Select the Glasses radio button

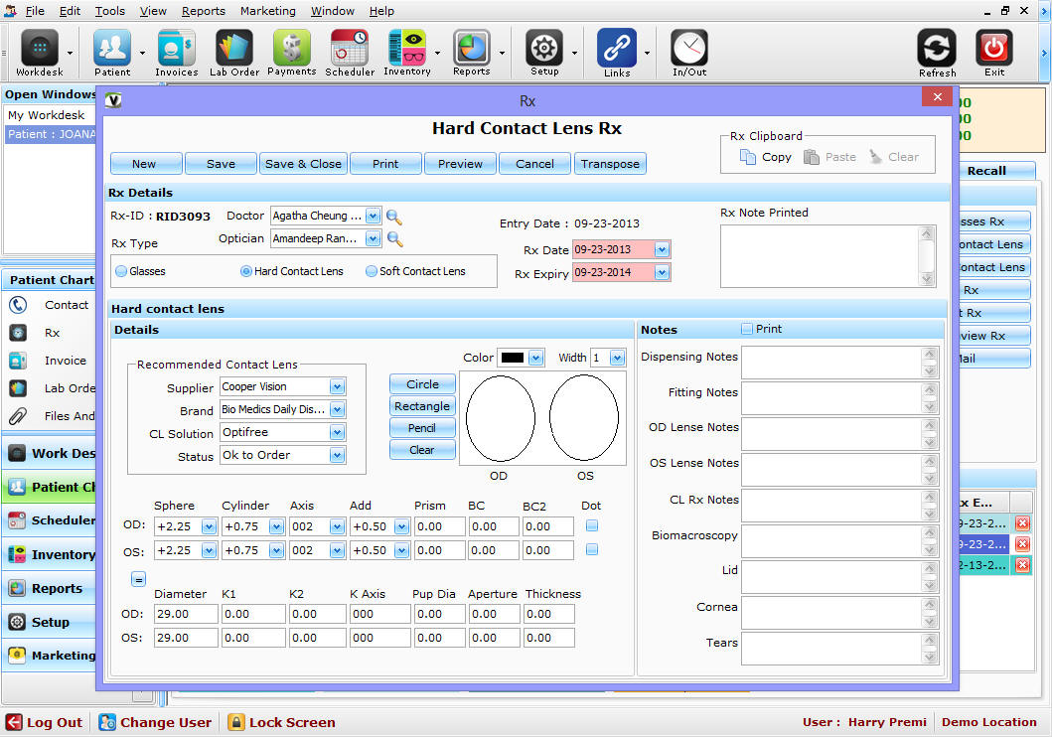coord(121,271)
